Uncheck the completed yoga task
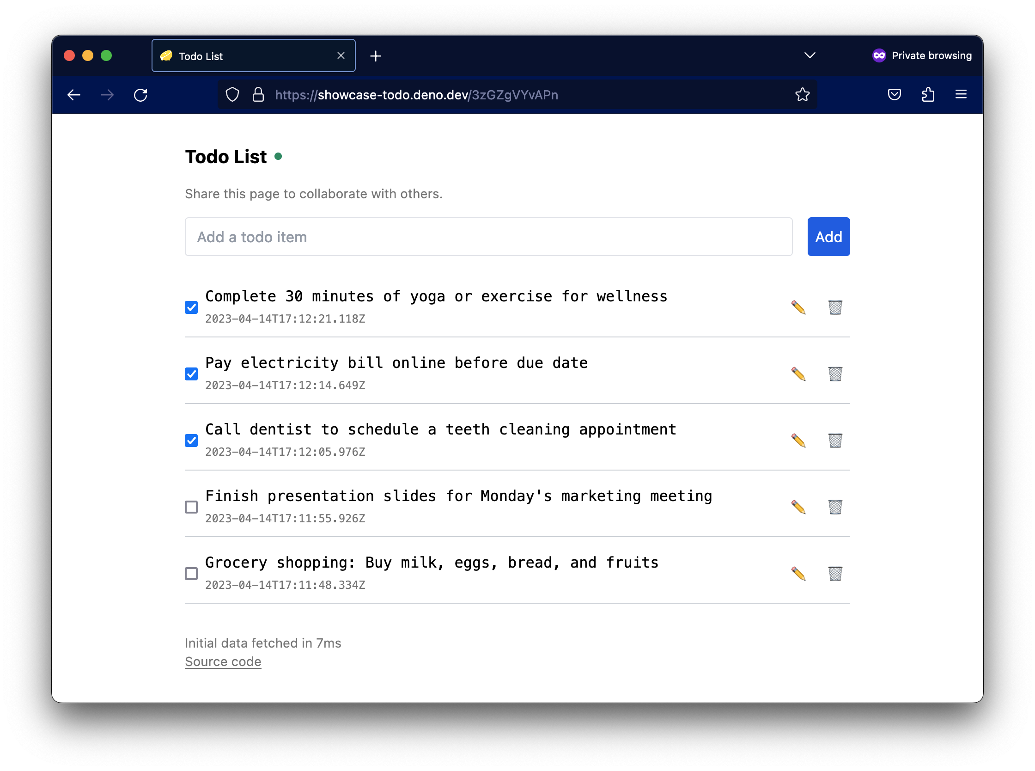This screenshot has width=1035, height=771. tap(191, 307)
